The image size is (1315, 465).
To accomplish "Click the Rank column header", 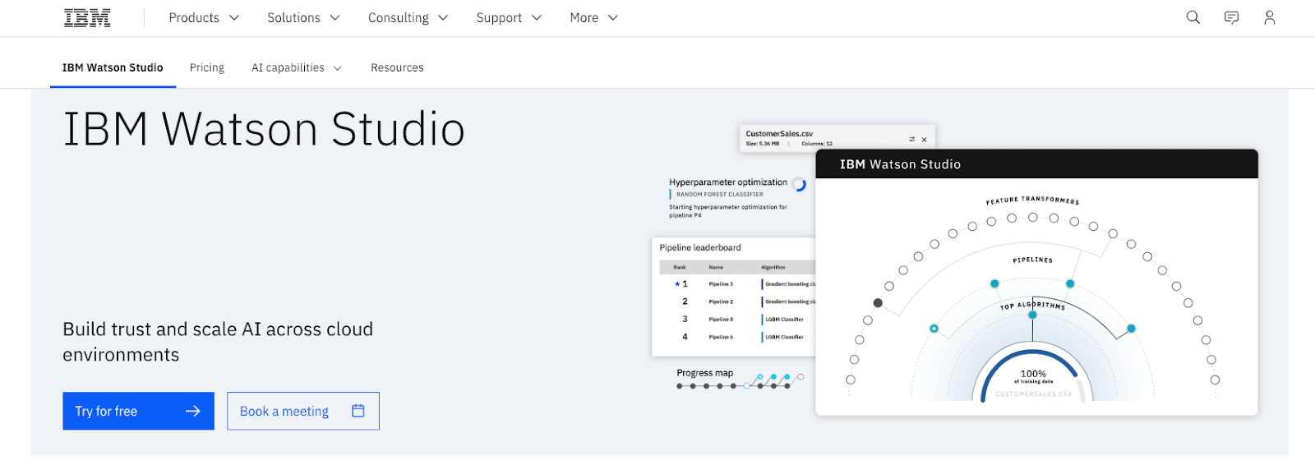I will [680, 267].
